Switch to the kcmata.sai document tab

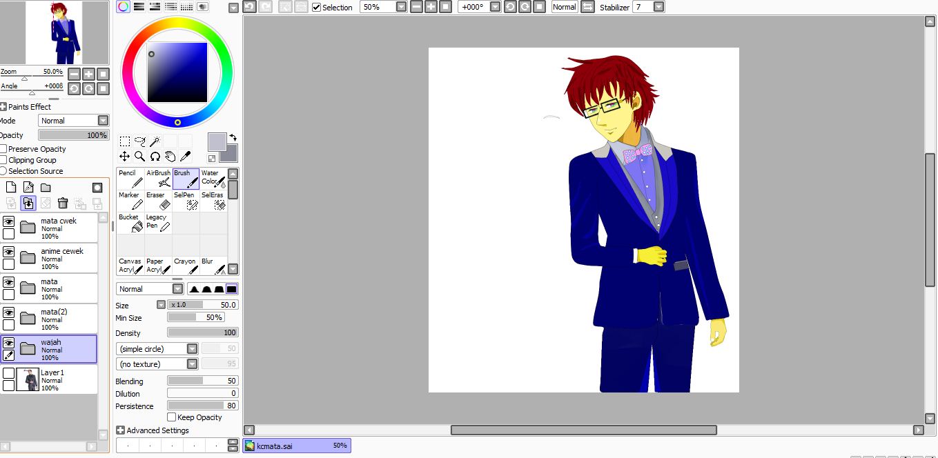tap(297, 446)
